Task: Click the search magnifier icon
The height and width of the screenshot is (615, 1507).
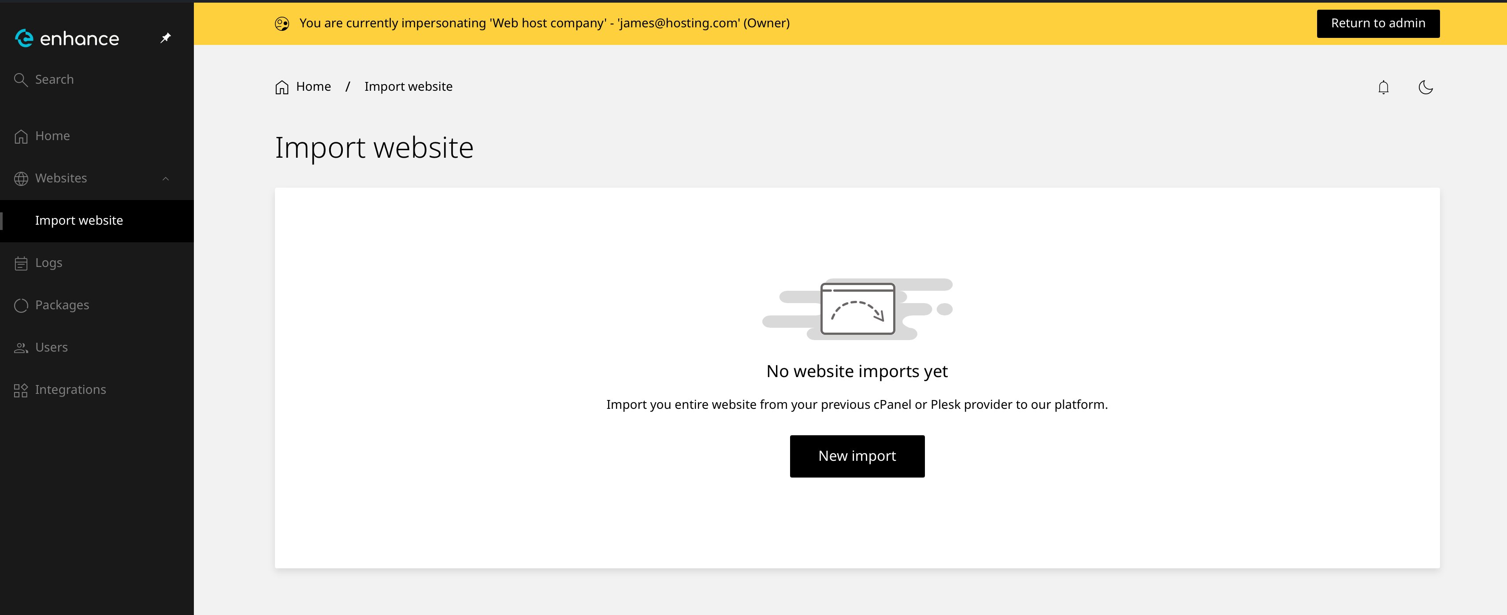Action: (21, 80)
